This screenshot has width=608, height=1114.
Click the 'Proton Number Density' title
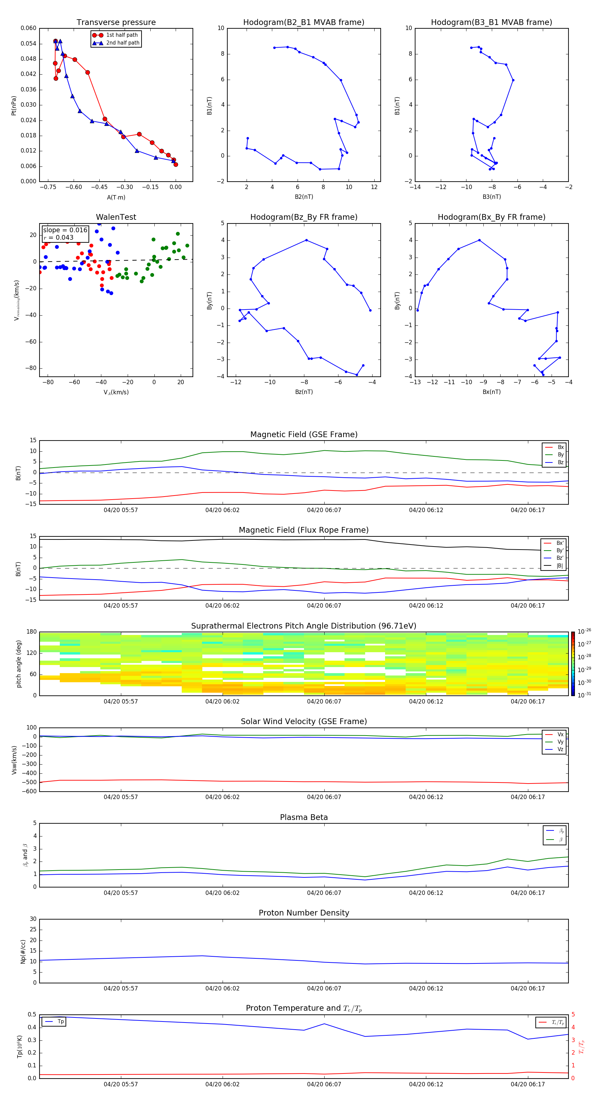[x=304, y=913]
